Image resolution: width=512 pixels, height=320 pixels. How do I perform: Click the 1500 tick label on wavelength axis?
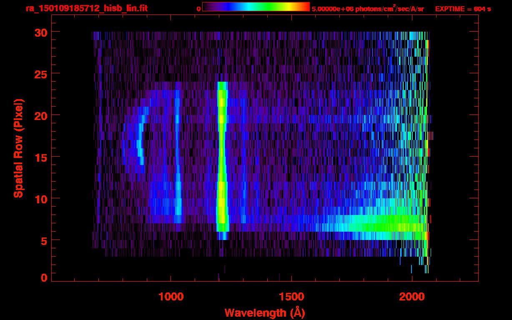(291, 296)
